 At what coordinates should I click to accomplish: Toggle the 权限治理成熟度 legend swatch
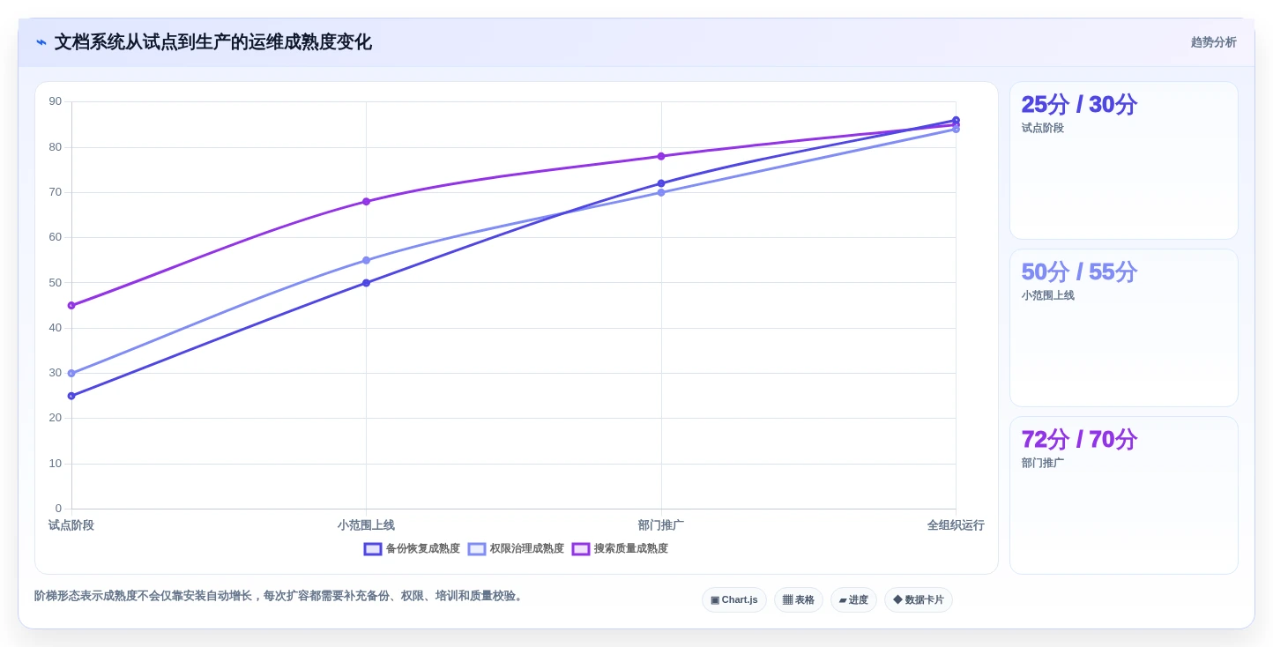click(477, 548)
